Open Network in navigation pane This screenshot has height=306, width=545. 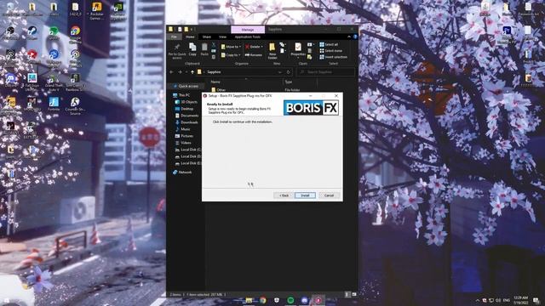[x=182, y=172]
